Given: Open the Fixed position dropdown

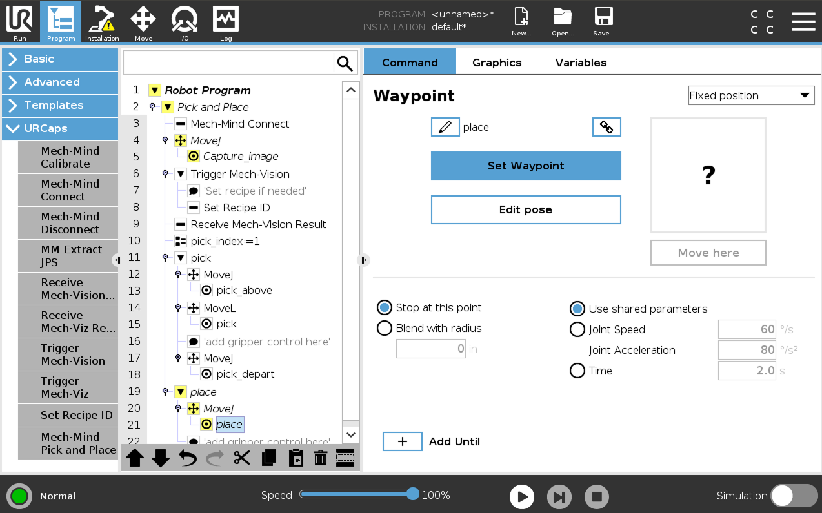Looking at the screenshot, I should coord(751,95).
